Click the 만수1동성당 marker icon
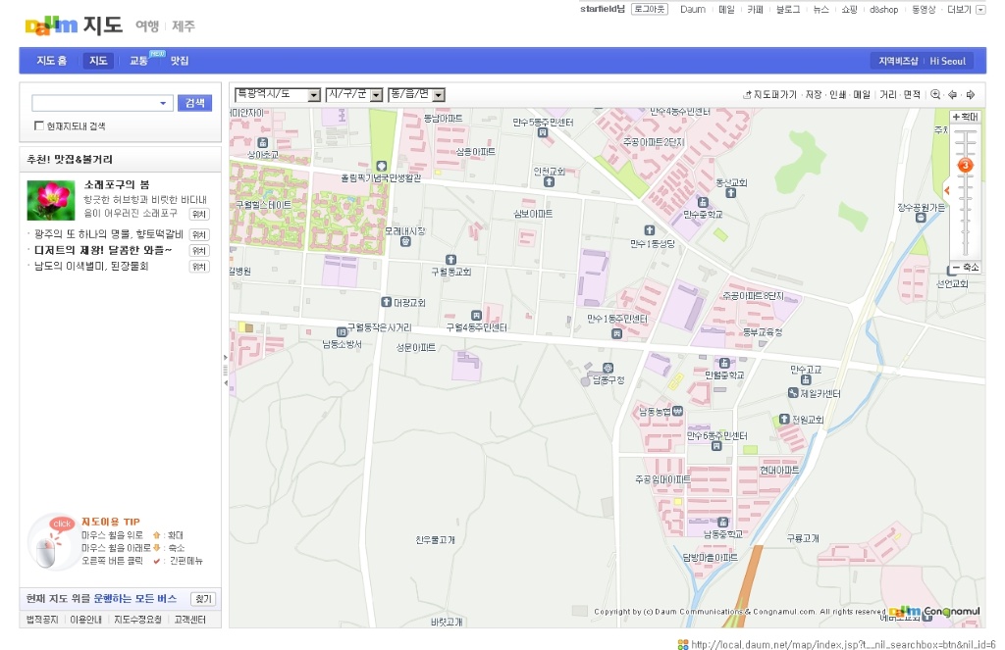Image resolution: width=1005 pixels, height=650 pixels. 650,230
